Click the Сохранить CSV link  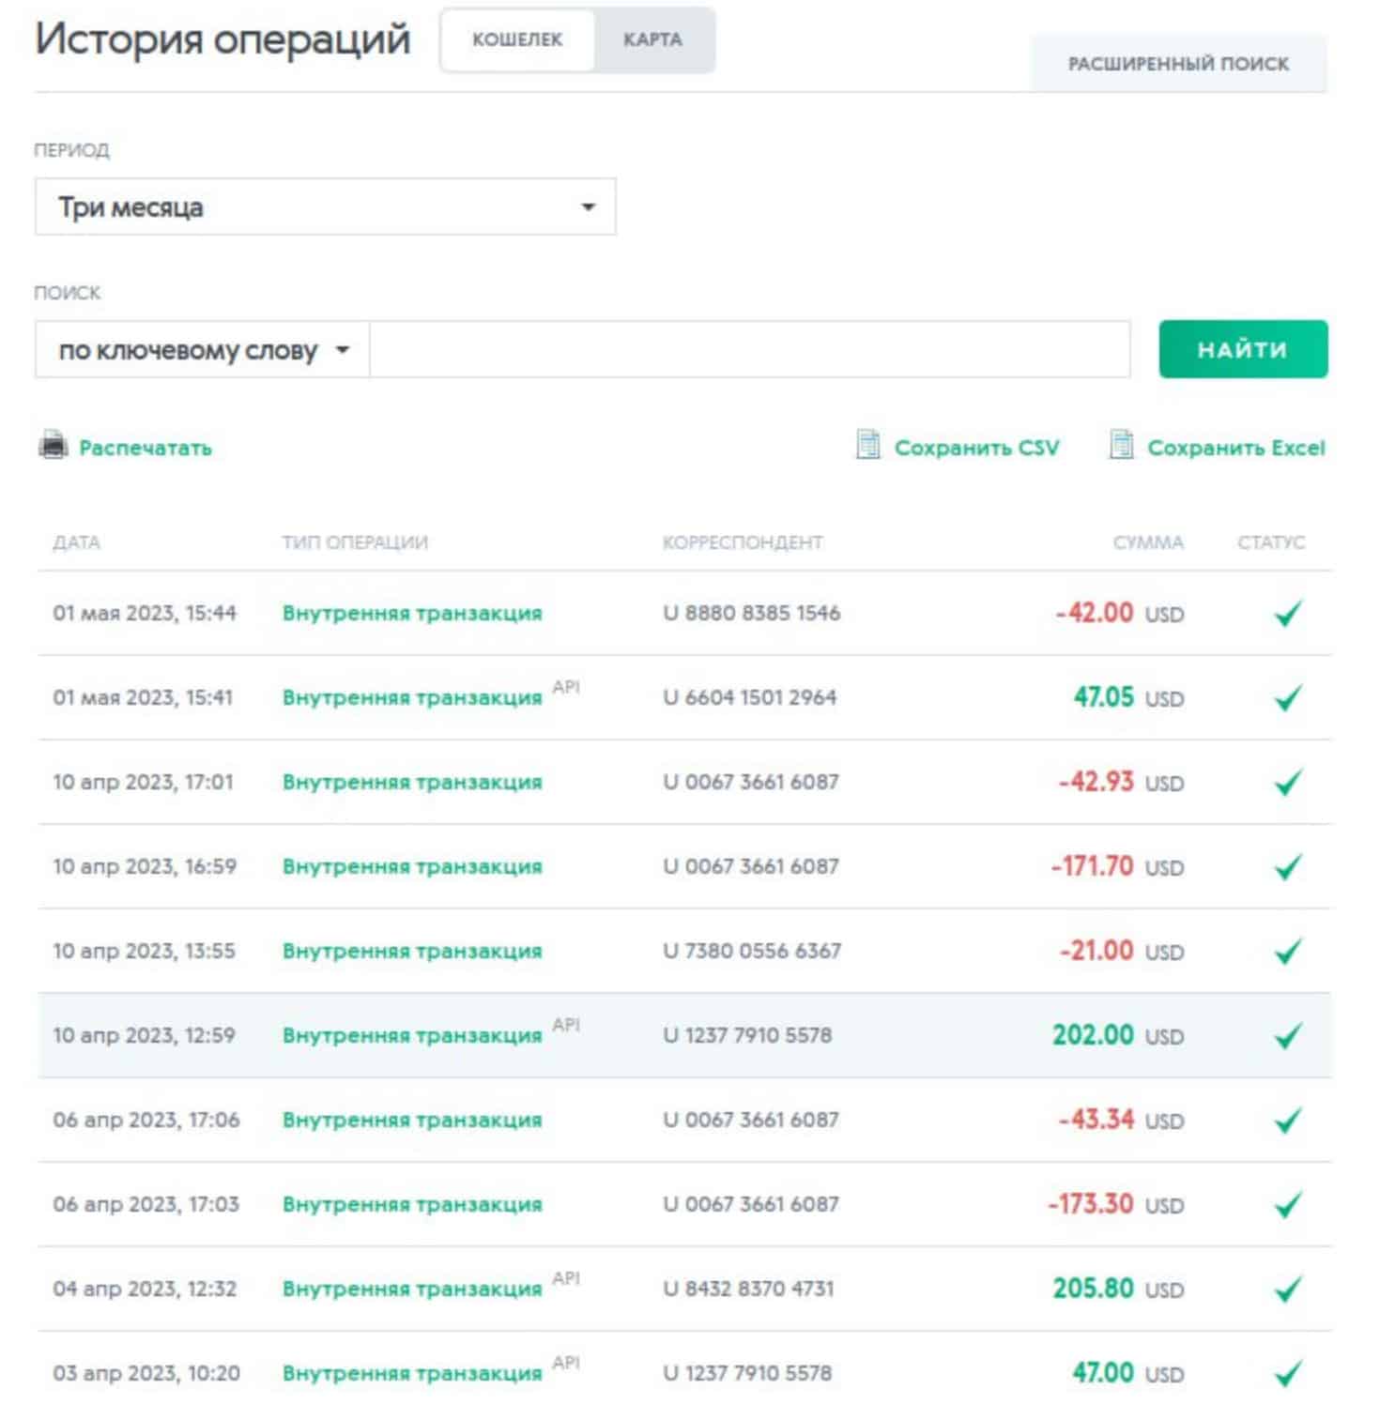[x=976, y=448]
